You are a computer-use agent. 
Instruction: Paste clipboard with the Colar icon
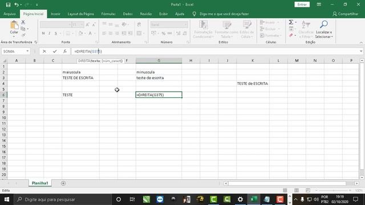click(x=14, y=25)
